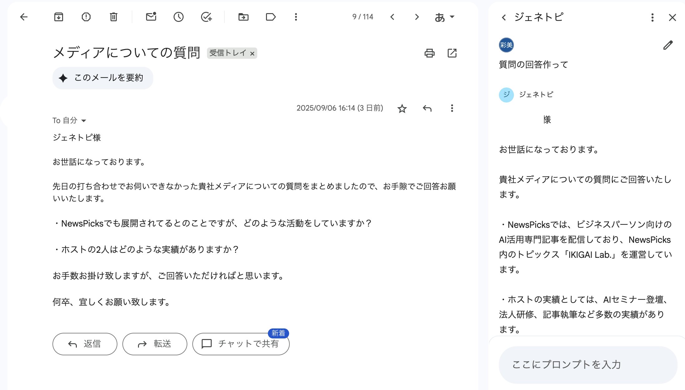Click the 新着 badge
The height and width of the screenshot is (390, 685).
coord(278,333)
